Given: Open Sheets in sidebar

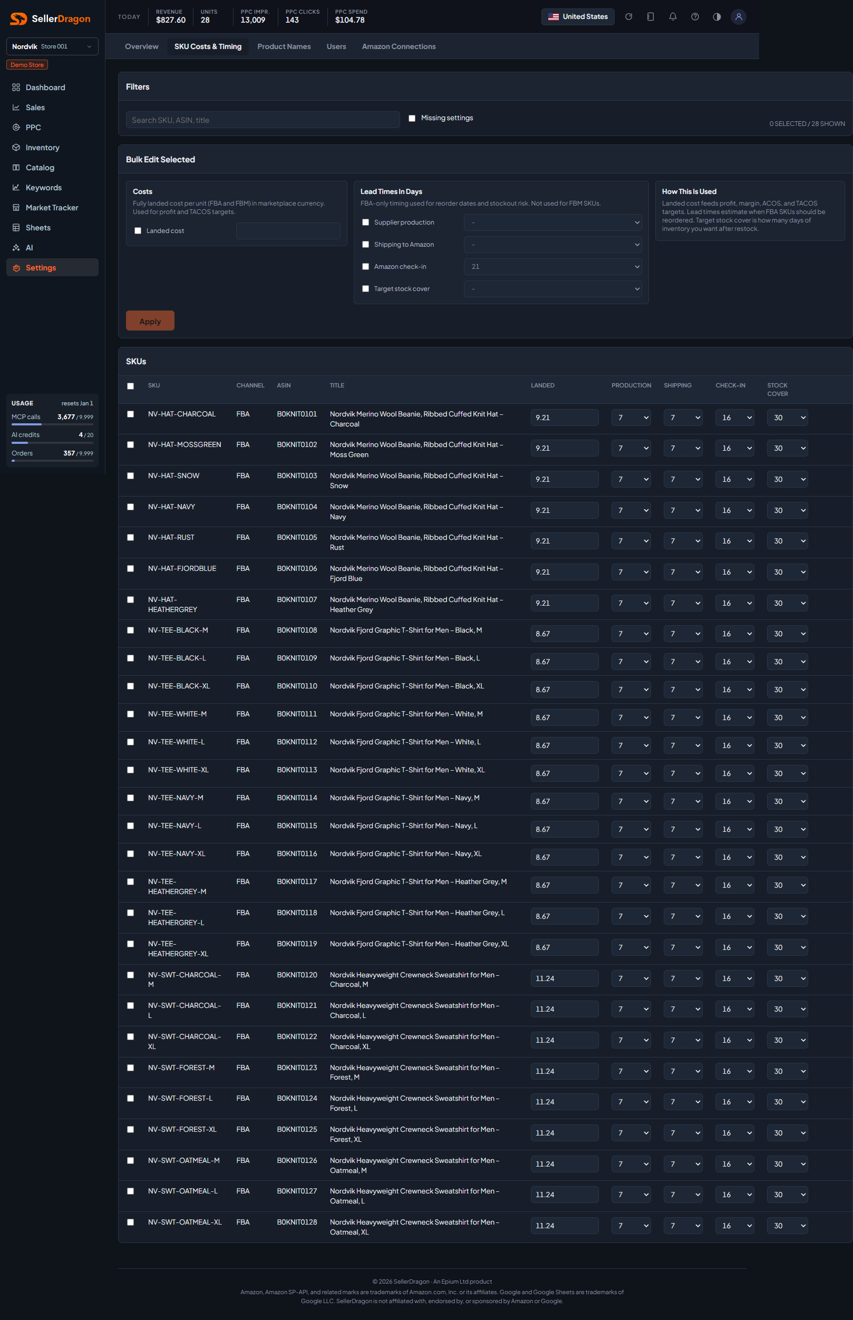Looking at the screenshot, I should [52, 228].
